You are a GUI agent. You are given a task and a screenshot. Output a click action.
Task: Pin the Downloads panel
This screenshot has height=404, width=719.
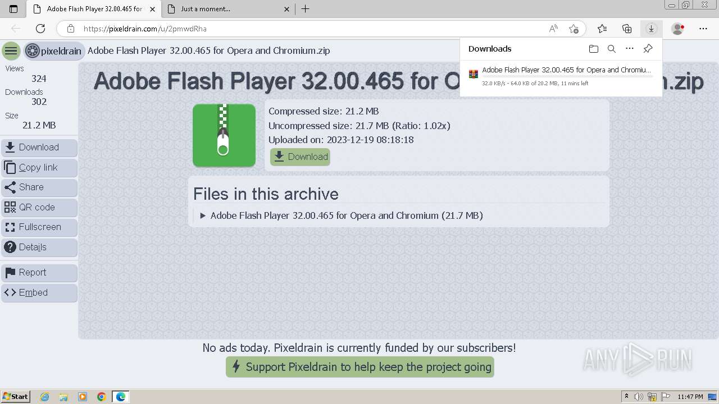point(648,49)
